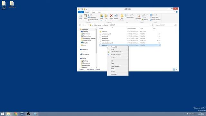Image resolution: width=206 pixels, height=116 pixels.
Task: Select OneDrive in the navigation pane
Action: coord(85,50)
